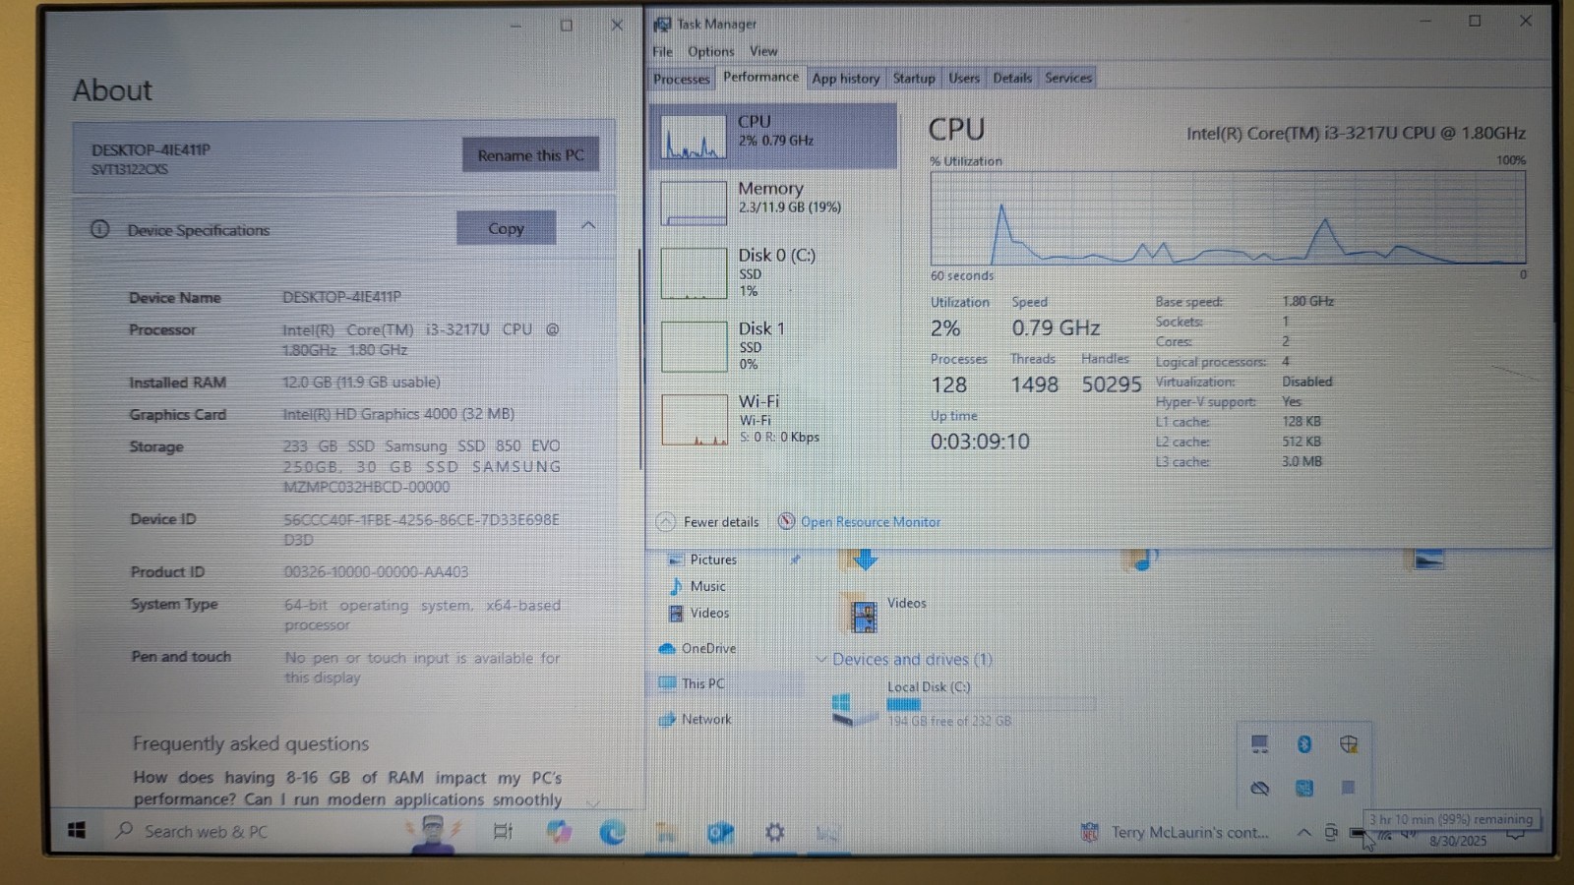Switch to the Details tab
Screen dimensions: 1574x885
click(1012, 78)
